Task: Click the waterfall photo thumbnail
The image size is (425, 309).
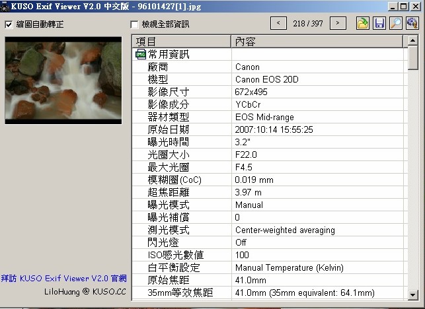Action: [63, 81]
